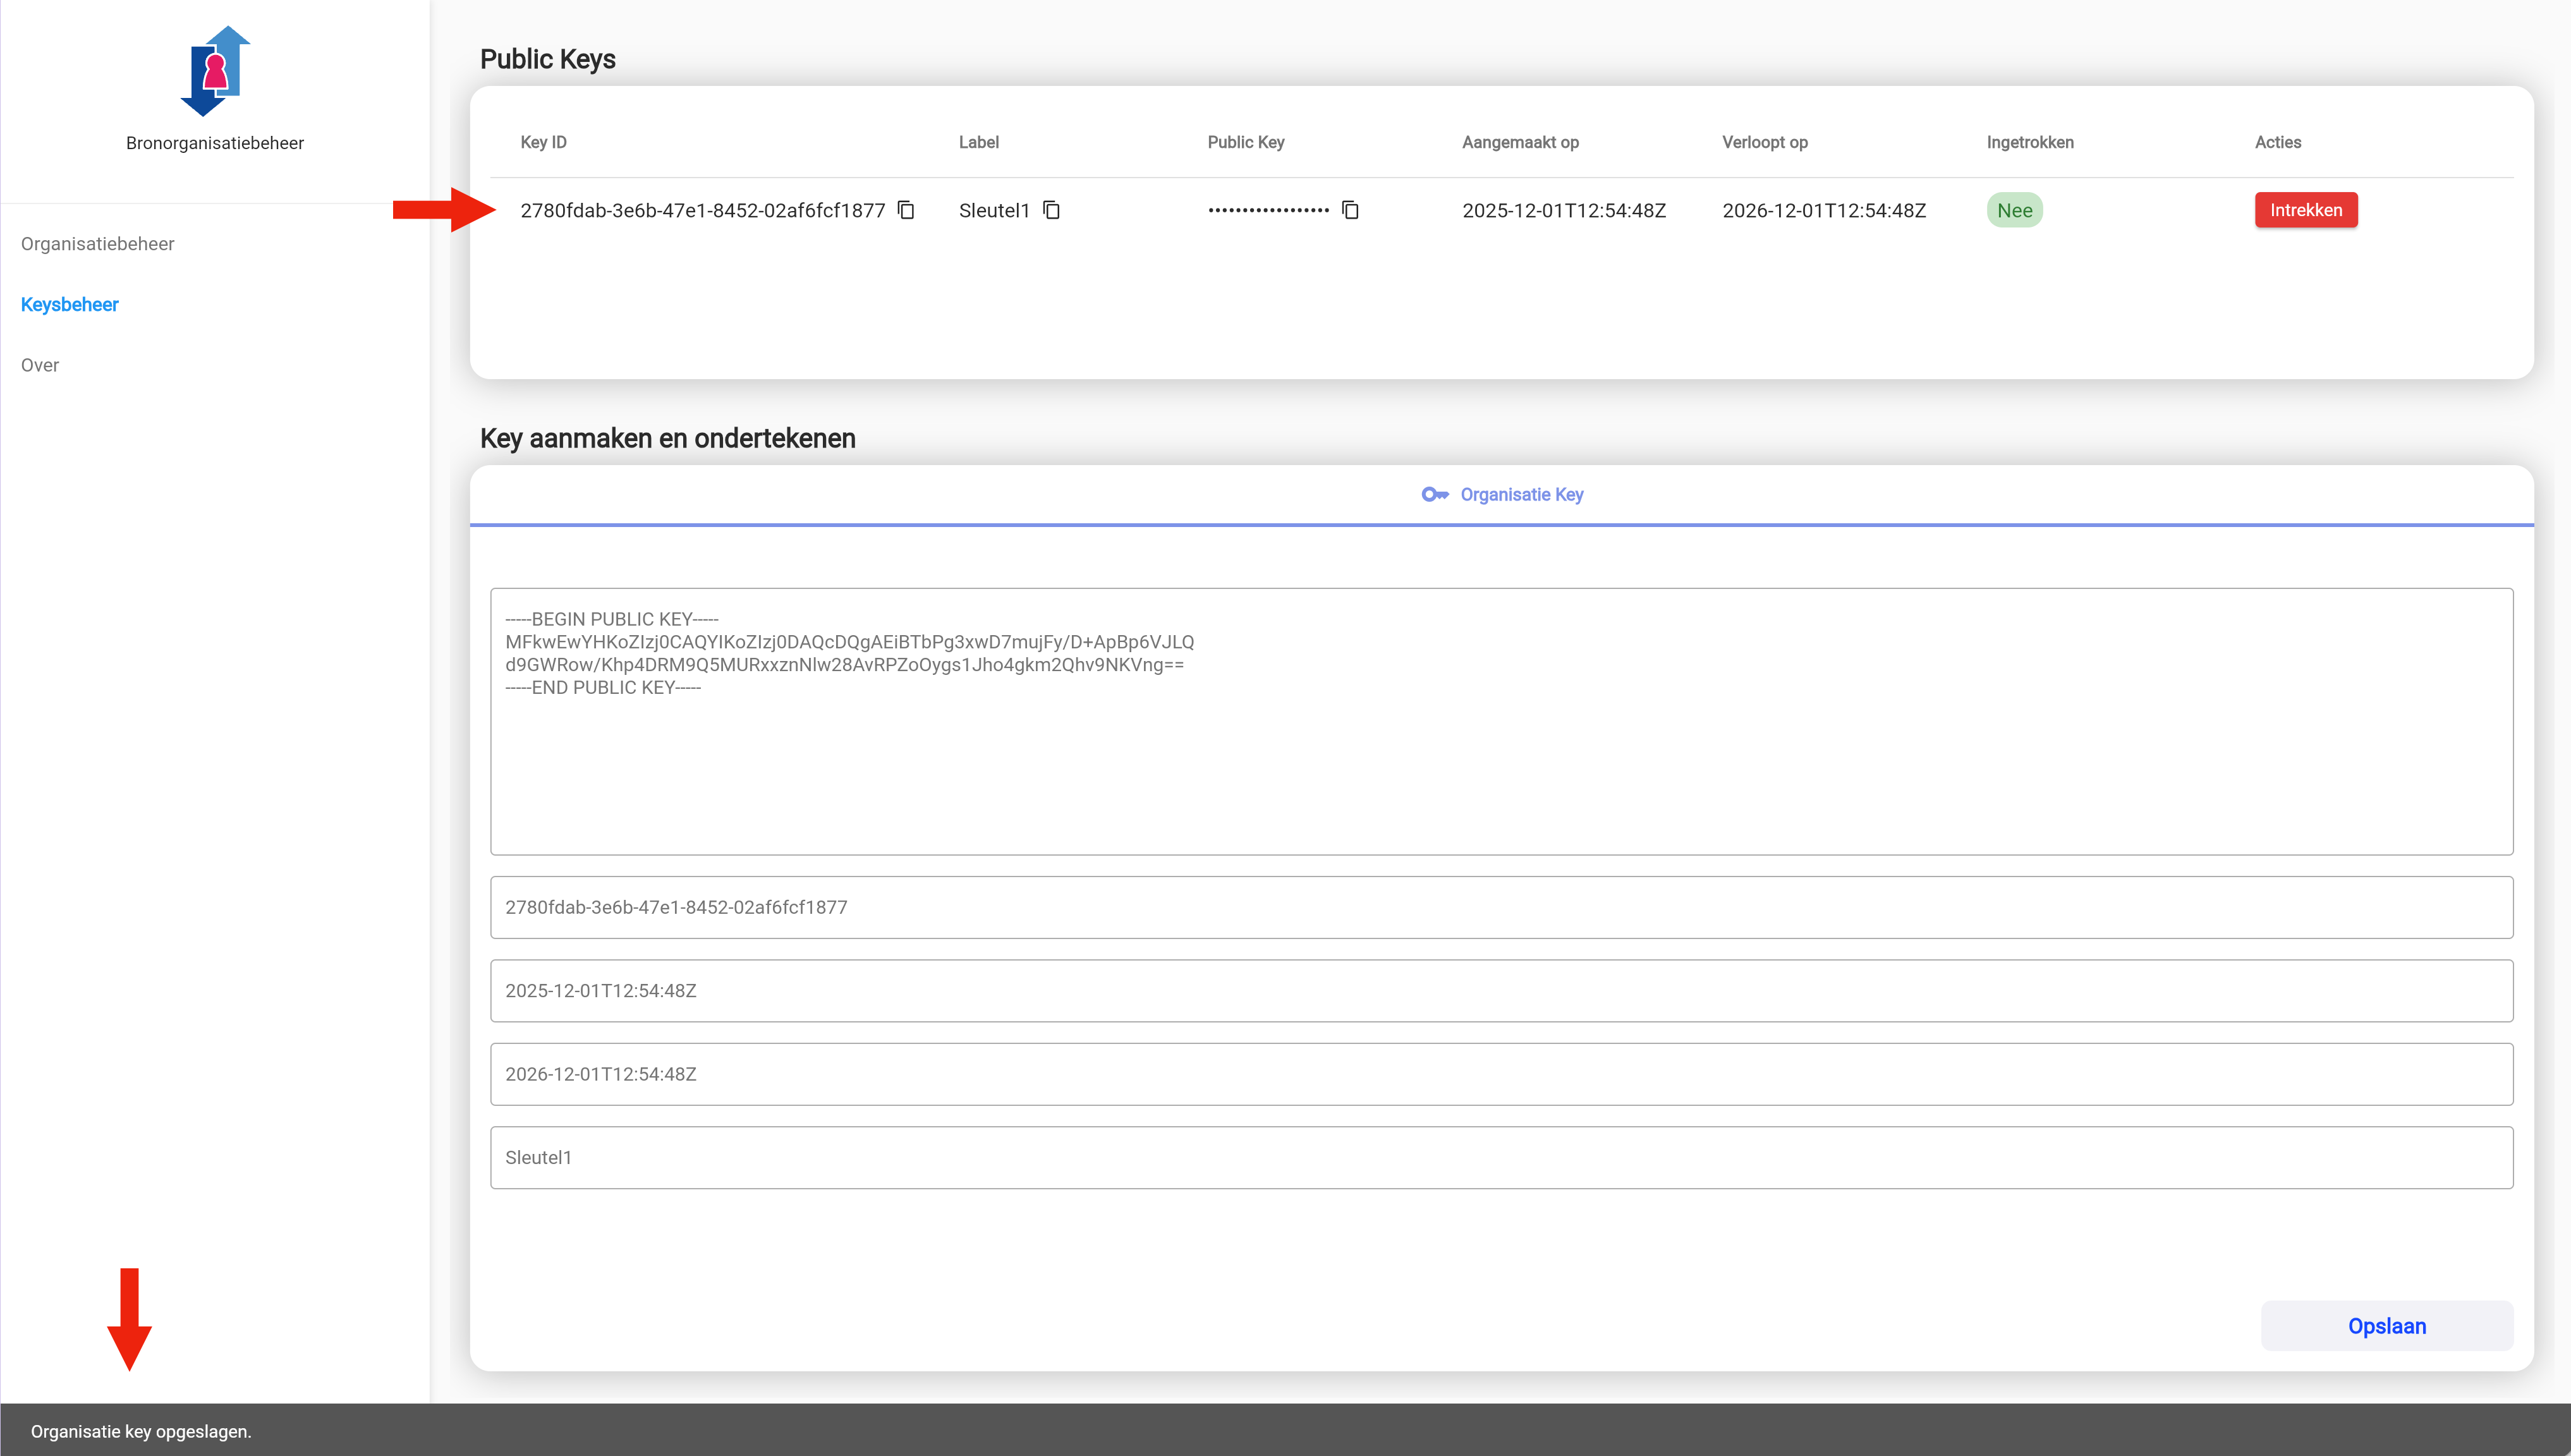Click the 2026-12-01 expiry date field

point(1500,1074)
